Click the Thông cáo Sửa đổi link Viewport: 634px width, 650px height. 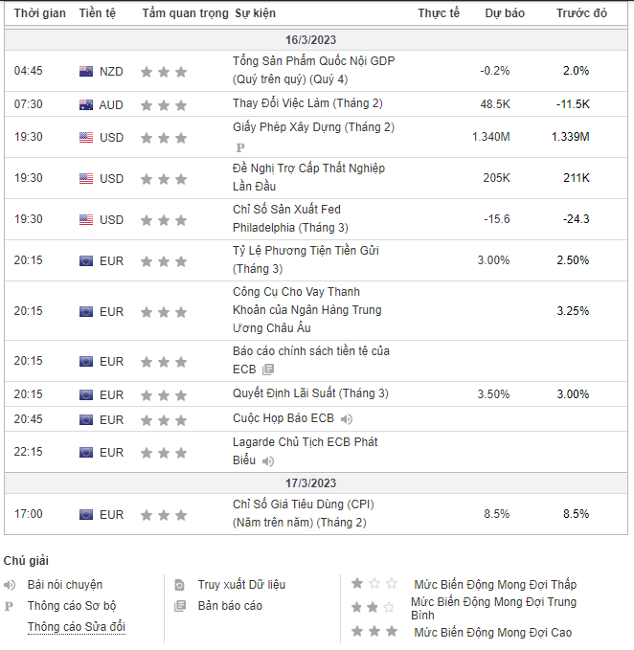tap(77, 627)
